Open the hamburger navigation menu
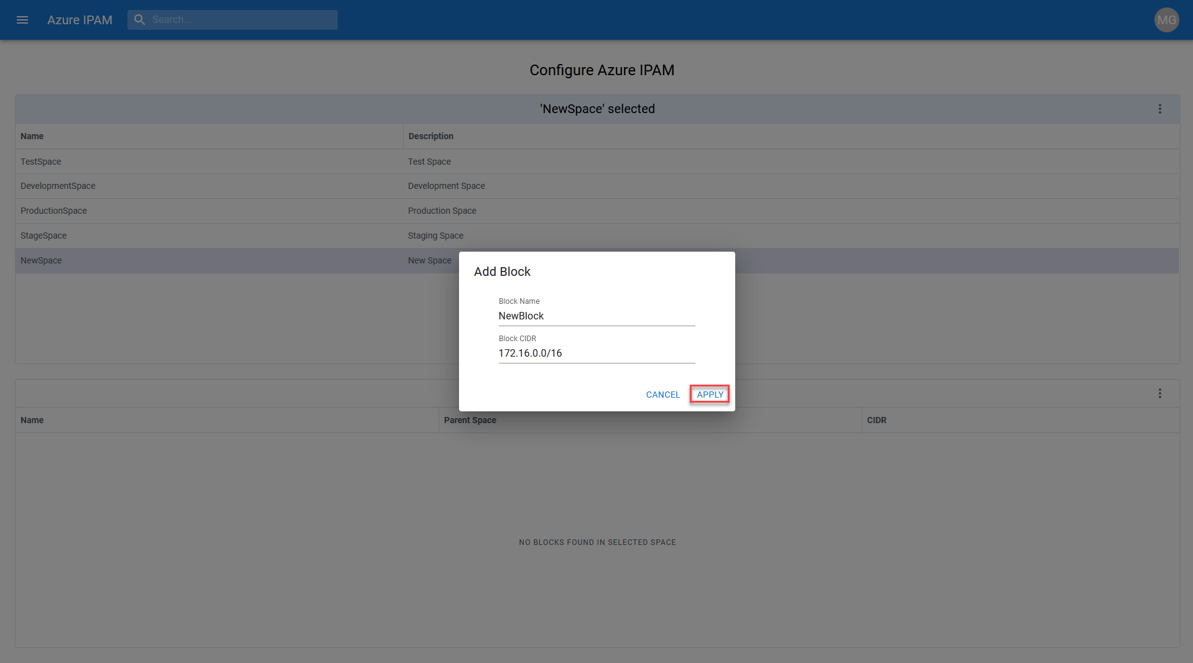Screen dimensions: 1193x663 coord(22,20)
